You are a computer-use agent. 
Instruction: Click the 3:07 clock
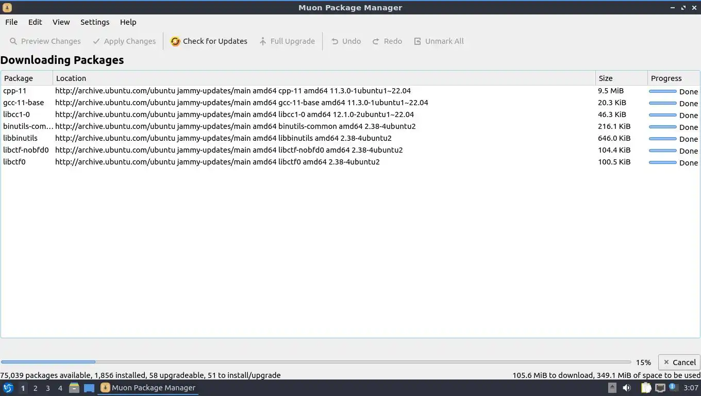tap(691, 388)
